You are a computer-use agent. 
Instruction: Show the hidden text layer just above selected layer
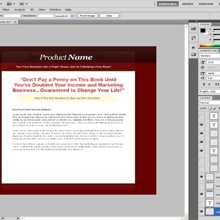pos(202,203)
